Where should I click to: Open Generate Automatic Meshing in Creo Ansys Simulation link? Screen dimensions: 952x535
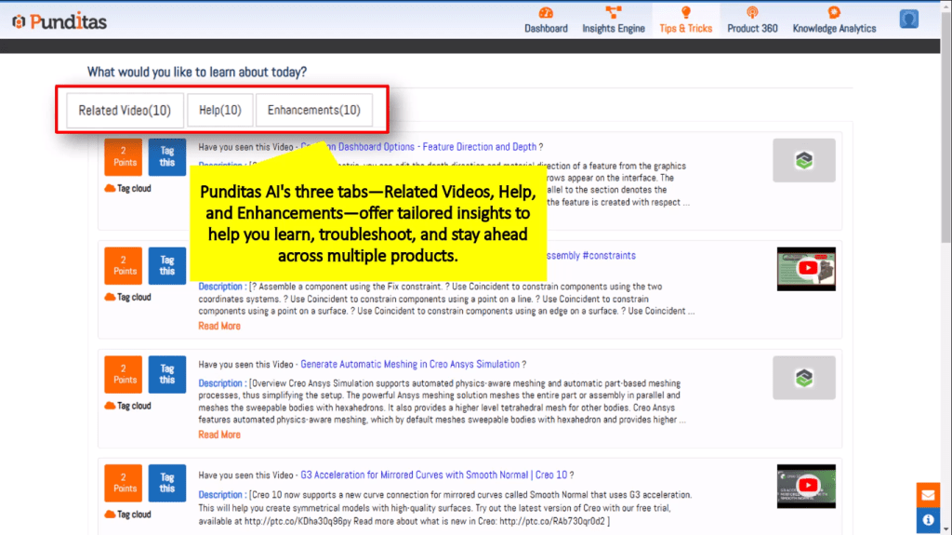pos(410,365)
